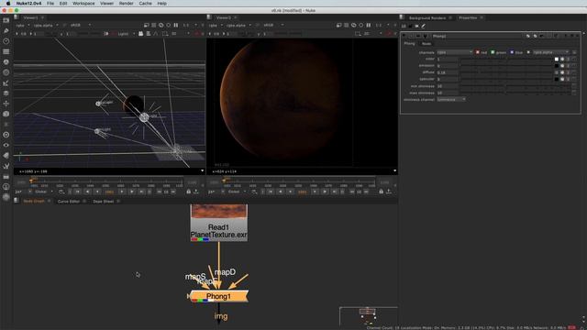Toggle the blue channel checkbox
Image resolution: width=587 pixels, height=330 pixels.
[512, 52]
